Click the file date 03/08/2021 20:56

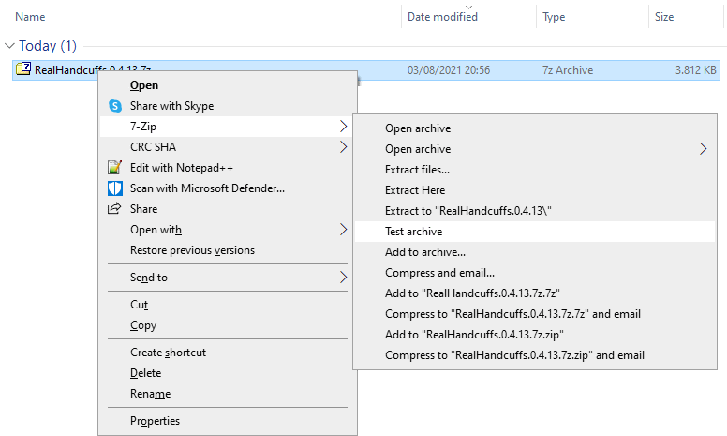[x=449, y=70]
